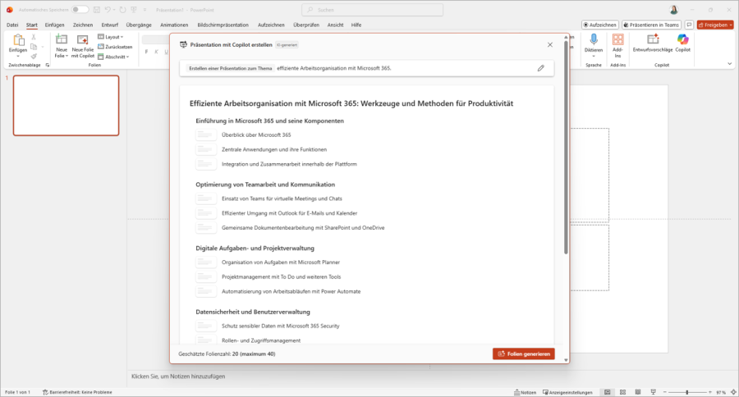Switch to the Entwurf ribbon tab

pyautogui.click(x=110, y=25)
